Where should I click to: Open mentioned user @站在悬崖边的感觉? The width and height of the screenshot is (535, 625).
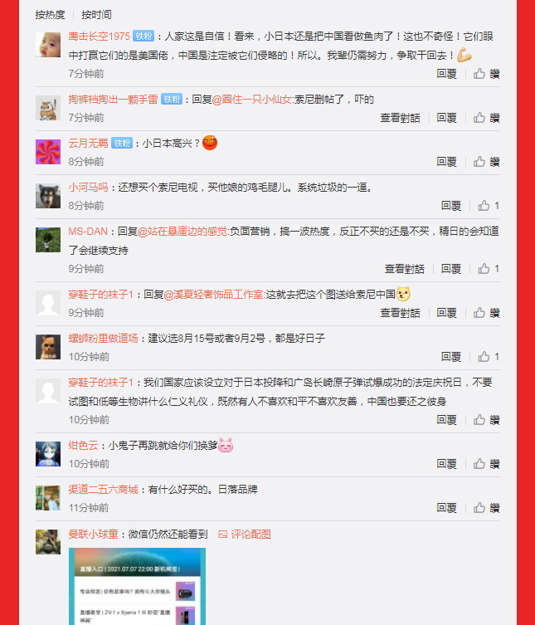182,232
